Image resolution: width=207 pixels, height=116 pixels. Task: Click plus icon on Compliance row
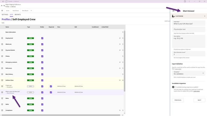point(120,110)
